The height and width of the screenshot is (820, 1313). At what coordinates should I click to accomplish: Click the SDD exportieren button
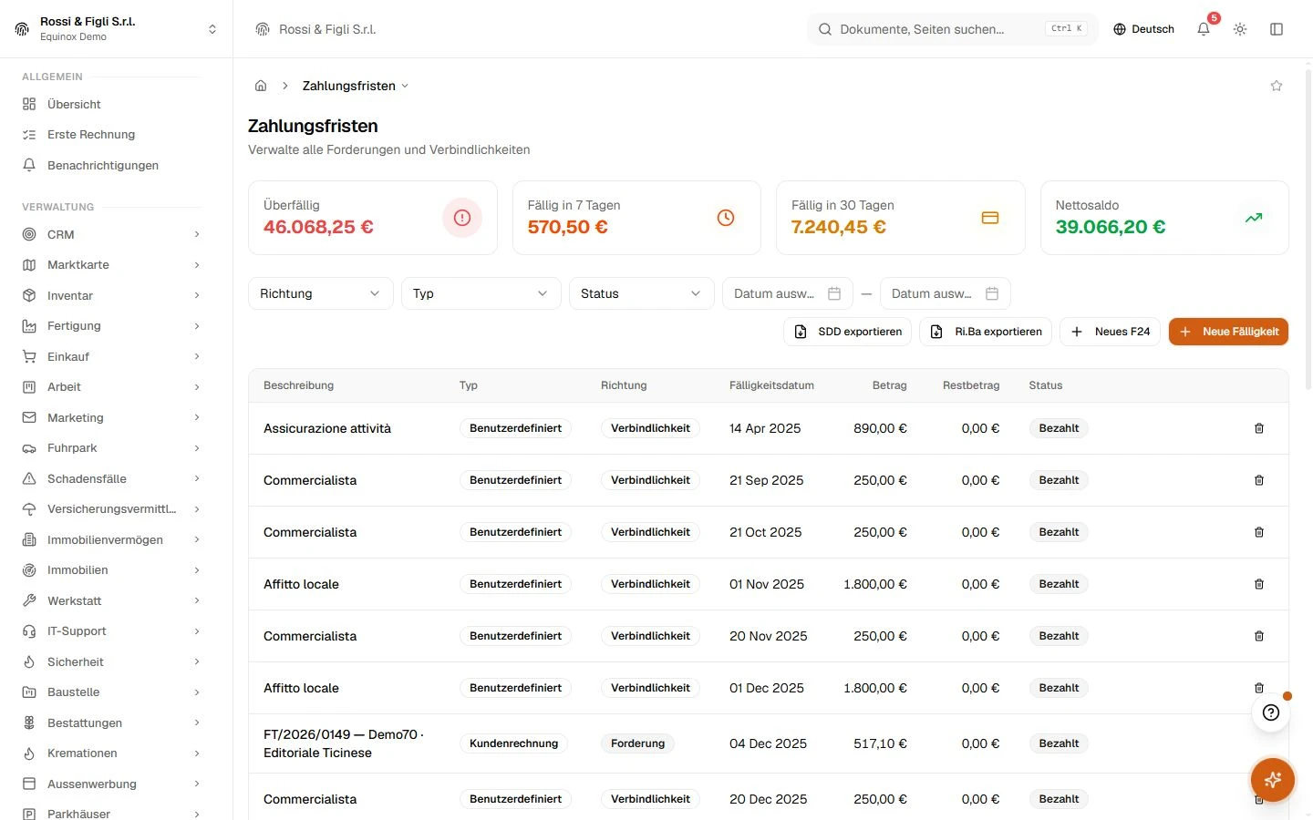pos(848,332)
